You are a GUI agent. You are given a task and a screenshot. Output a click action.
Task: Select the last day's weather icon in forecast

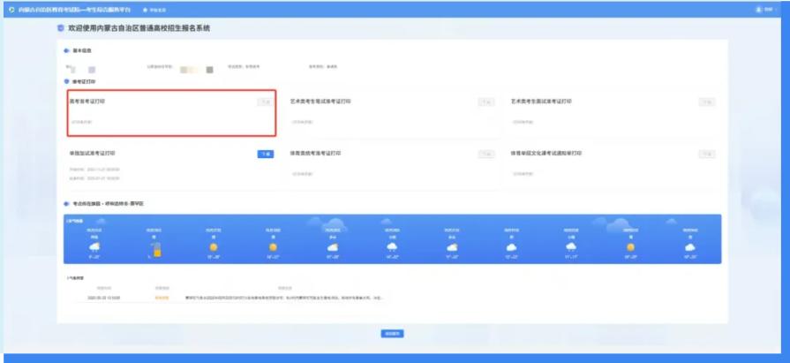tap(688, 247)
